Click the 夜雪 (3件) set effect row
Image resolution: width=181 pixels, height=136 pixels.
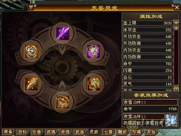click(x=150, y=102)
